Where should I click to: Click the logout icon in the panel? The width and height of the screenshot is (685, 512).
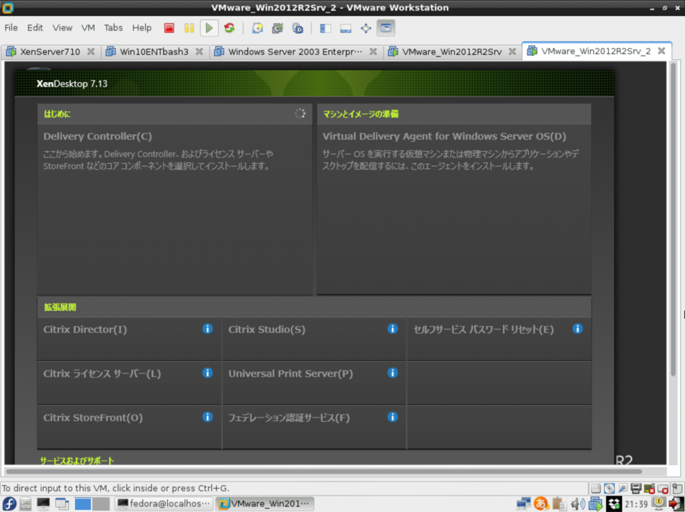pos(677,504)
